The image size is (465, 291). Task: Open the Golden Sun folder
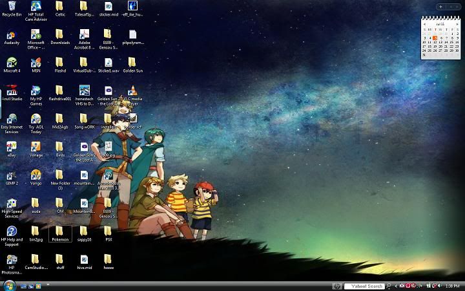pyautogui.click(x=132, y=65)
